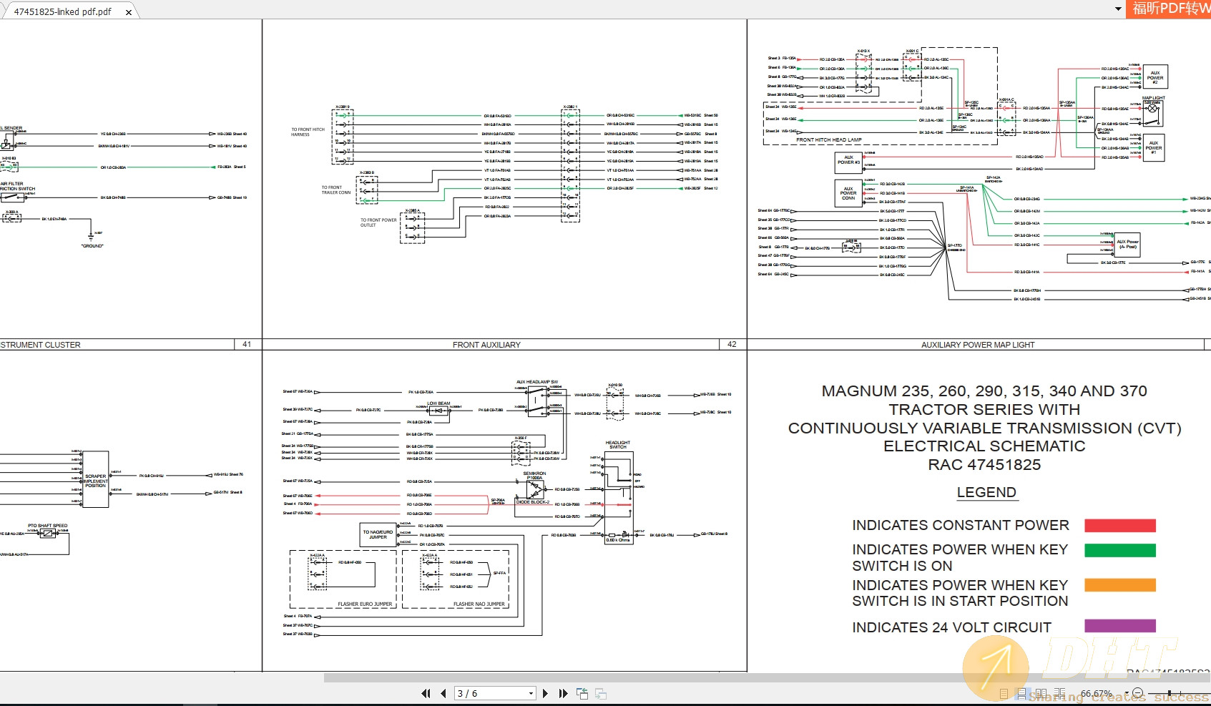Go back to the previous view
Viewport: 1211px width, 706px height.
point(582,693)
